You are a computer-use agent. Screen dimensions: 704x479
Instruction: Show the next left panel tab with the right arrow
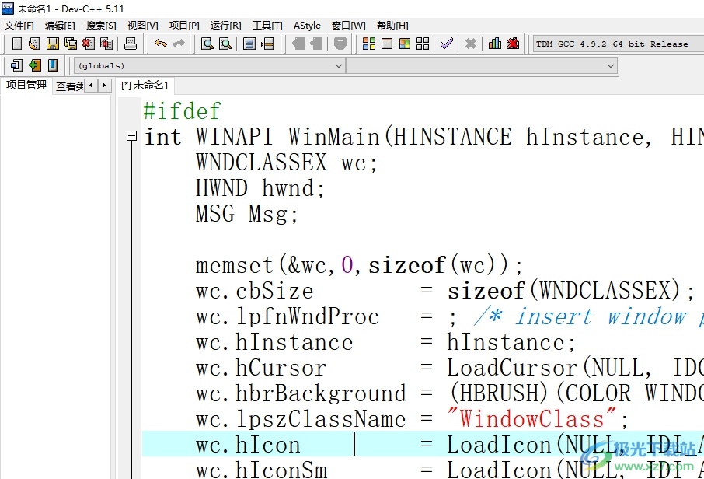click(x=105, y=85)
